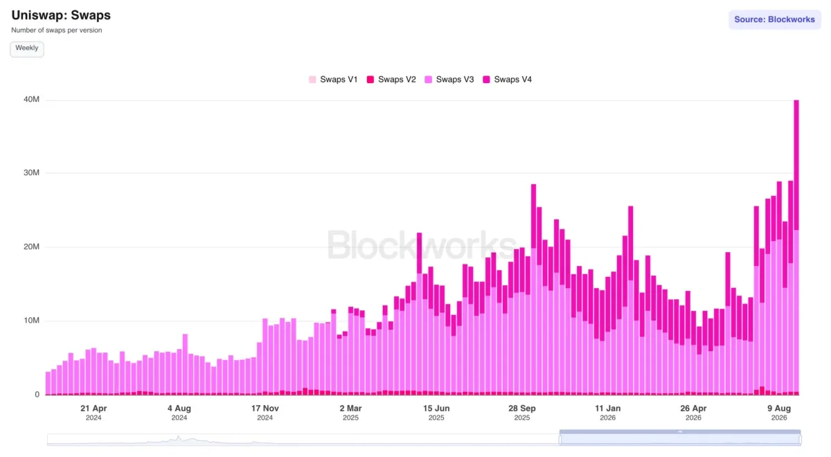This screenshot has height=457, width=831.
Task: Open the Source: Blockworks link
Action: pyautogui.click(x=774, y=19)
